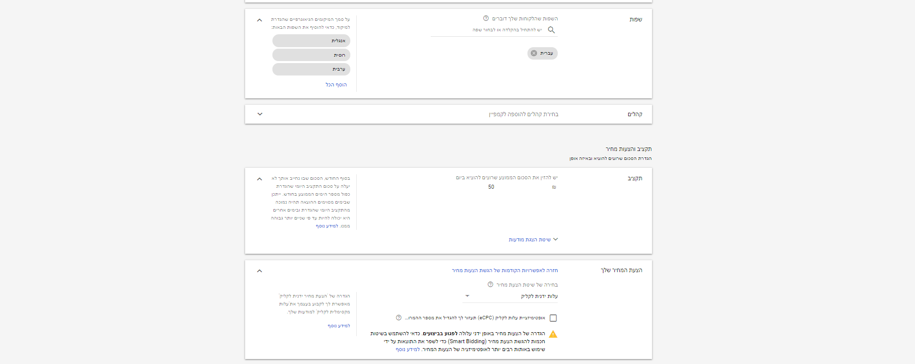Open למידע נוסף link in budget help text
Viewport: 915px width, 364px height.
tap(327, 226)
